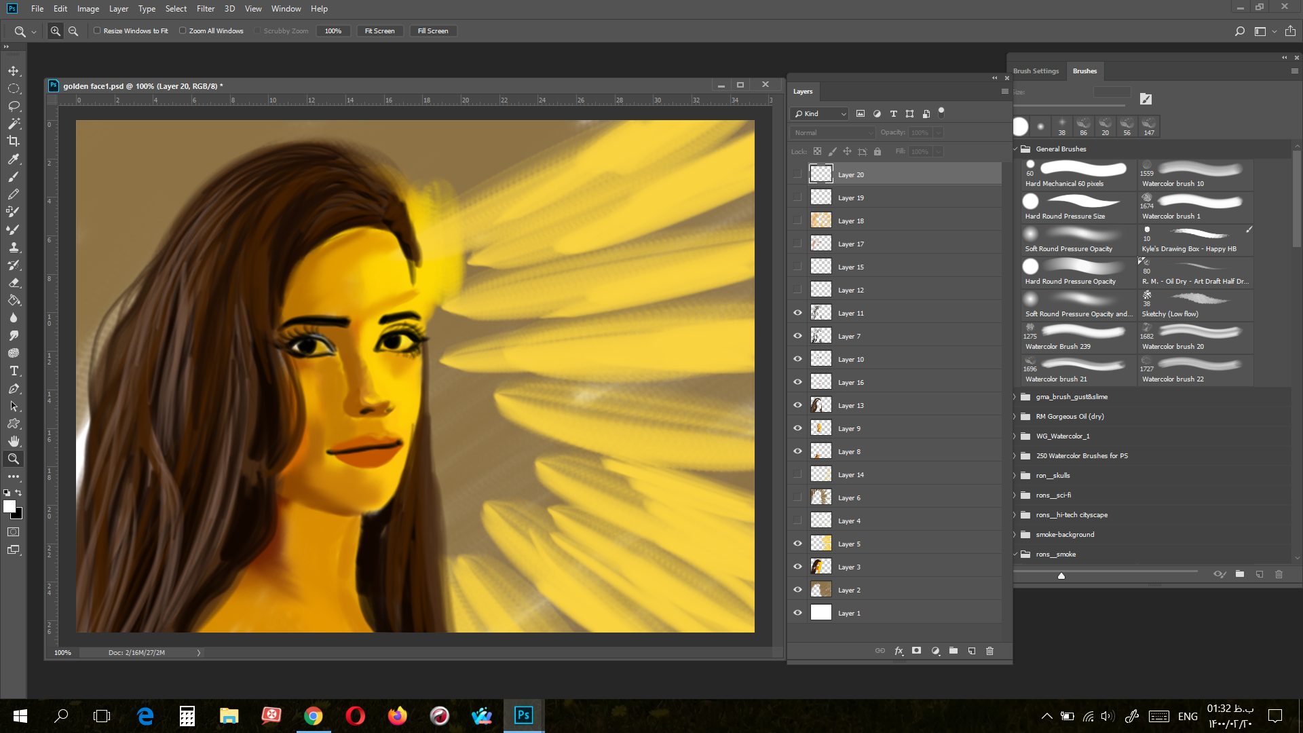Add a layer mask
The width and height of the screenshot is (1303, 733).
pos(917,651)
